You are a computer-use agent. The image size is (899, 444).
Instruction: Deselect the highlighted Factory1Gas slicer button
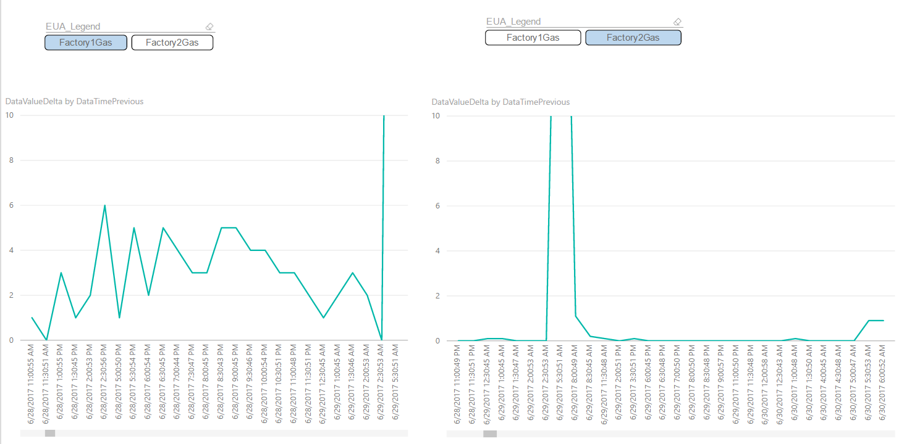pos(86,43)
